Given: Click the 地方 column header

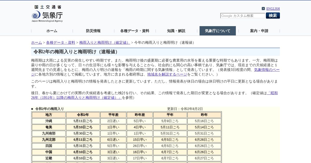Looking at the screenshot, I should (x=49, y=115).
